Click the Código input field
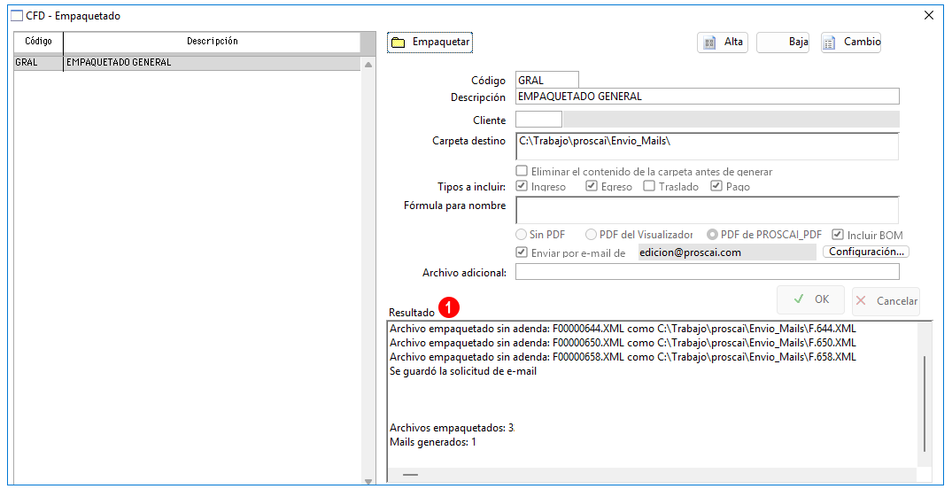 click(547, 80)
